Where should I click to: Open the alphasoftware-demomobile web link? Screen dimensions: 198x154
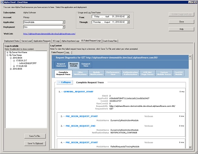pyautogui.click(x=49, y=34)
